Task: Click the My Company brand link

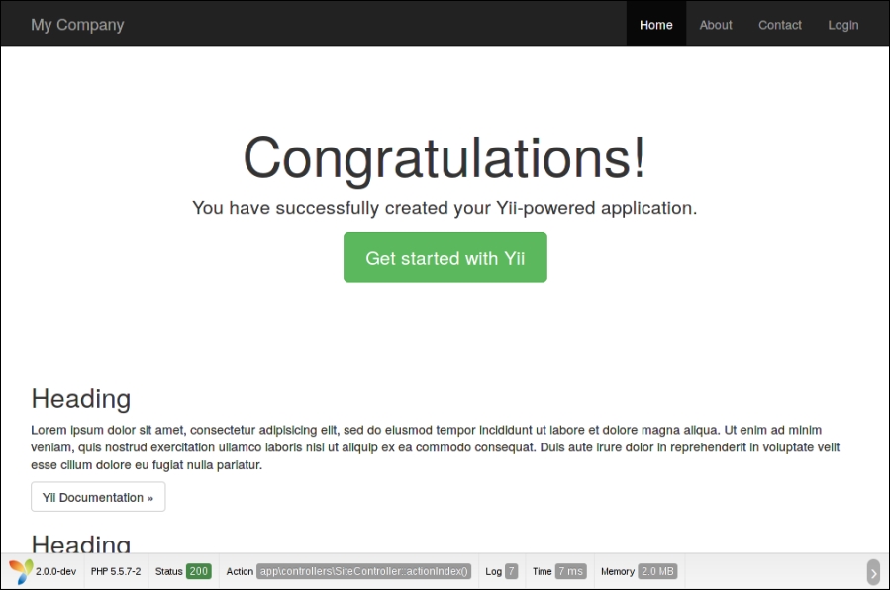Action: tap(77, 25)
